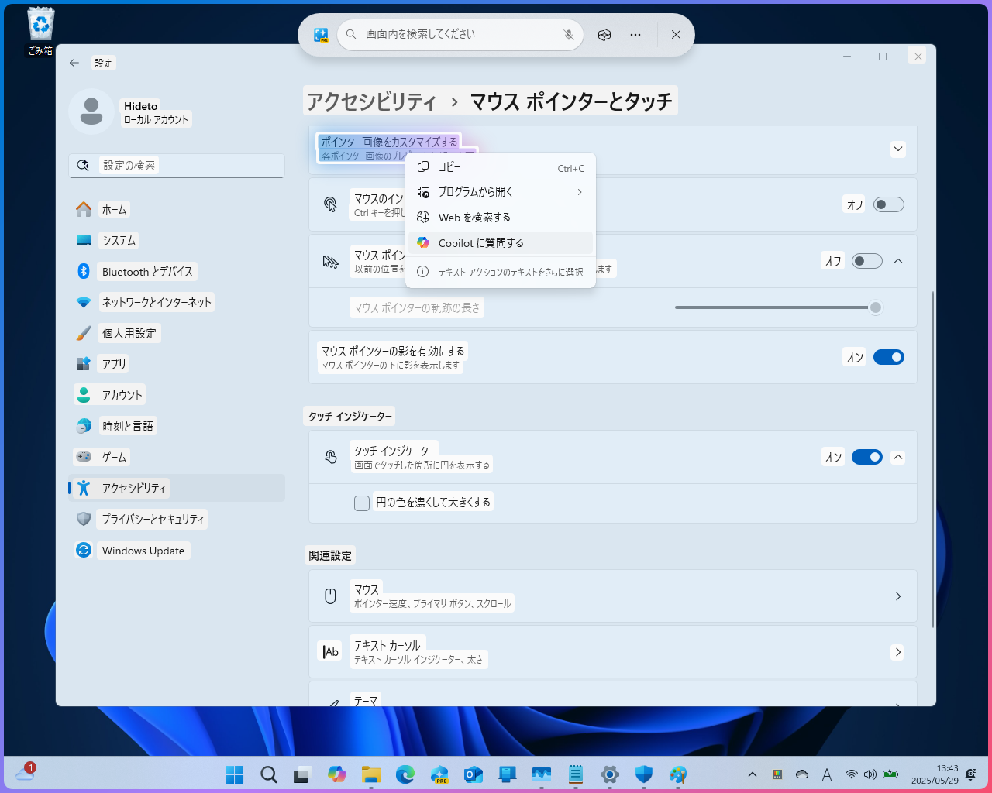Expand the ポインター画像をカスタマイズする section
Viewport: 992px width, 793px height.
pyautogui.click(x=898, y=149)
